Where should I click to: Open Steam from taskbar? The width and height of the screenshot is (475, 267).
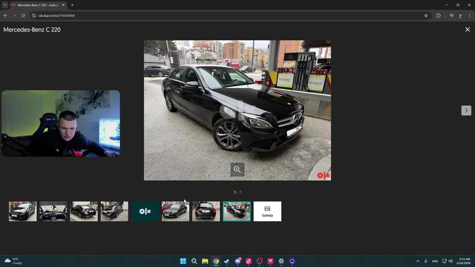point(227,261)
